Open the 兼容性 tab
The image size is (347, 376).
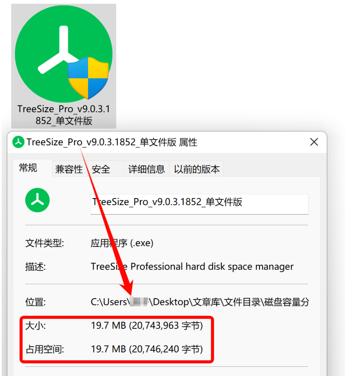pos(69,169)
